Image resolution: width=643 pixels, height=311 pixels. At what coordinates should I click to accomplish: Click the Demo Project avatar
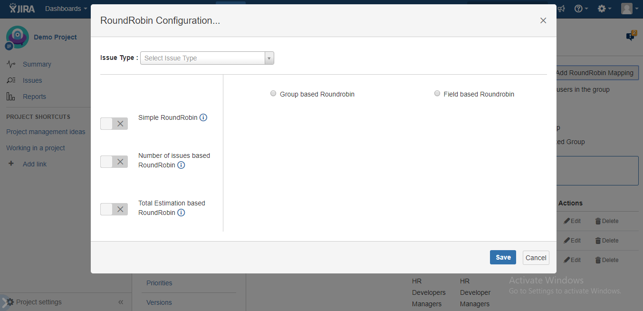tap(17, 37)
